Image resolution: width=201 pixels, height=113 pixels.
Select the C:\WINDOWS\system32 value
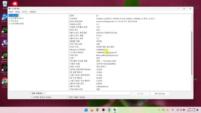click(106, 52)
